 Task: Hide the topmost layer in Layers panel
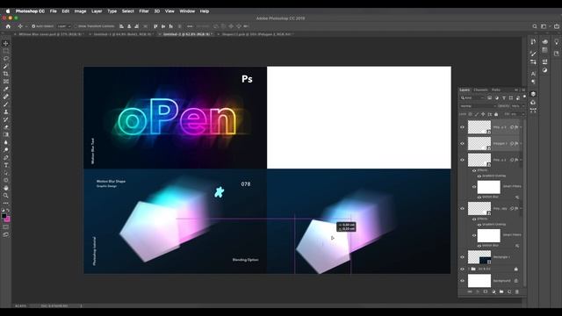462,127
